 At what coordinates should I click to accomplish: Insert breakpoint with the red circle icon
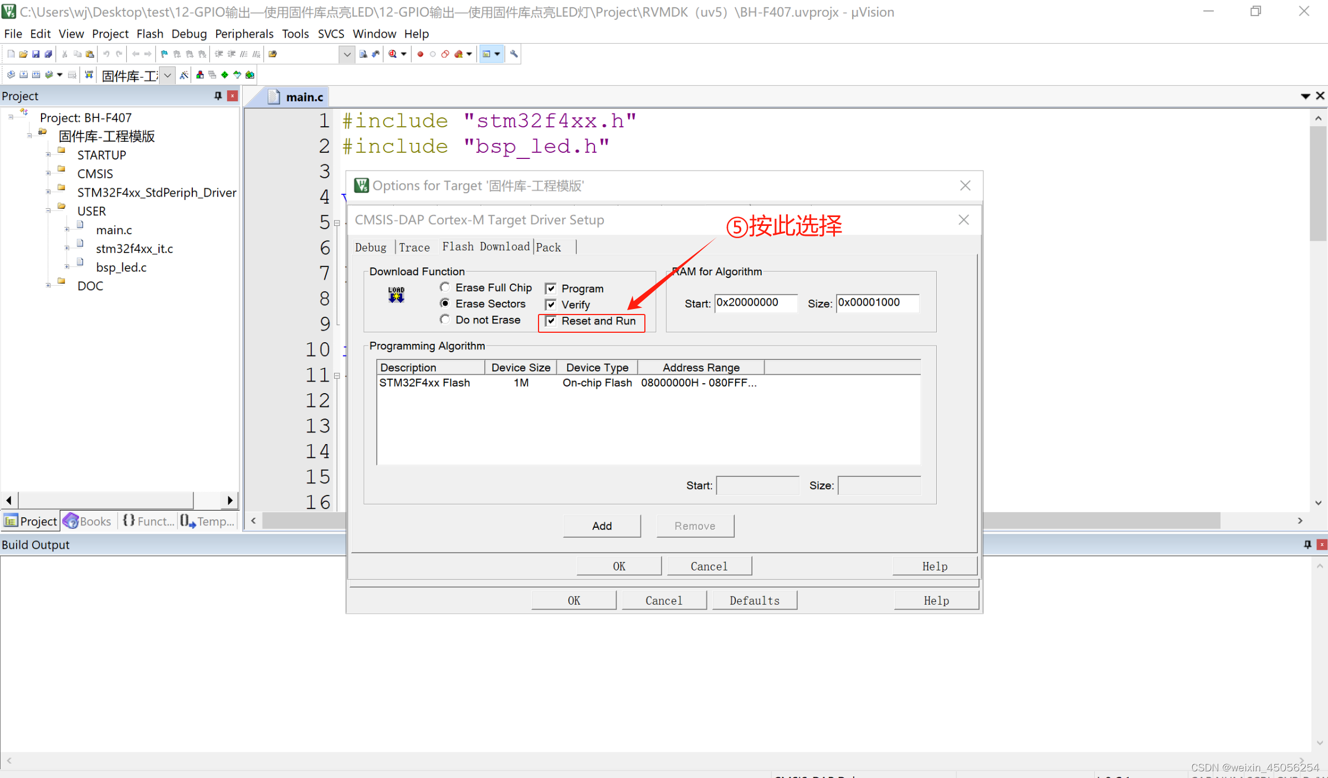coord(420,54)
